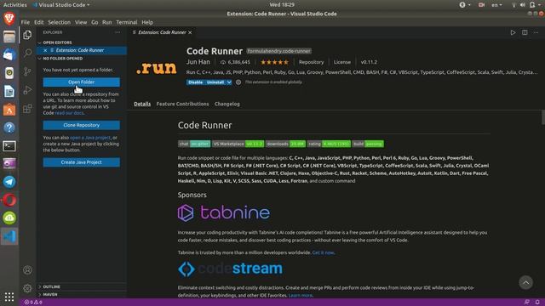Collapse the No Folder Opened section
This screenshot has height=306, width=545.
pyautogui.click(x=62, y=59)
